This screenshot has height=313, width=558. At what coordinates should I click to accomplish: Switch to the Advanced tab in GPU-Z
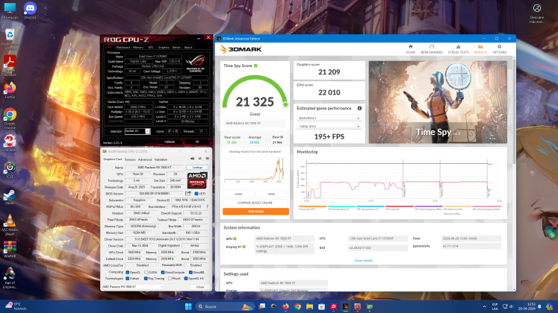(x=144, y=159)
